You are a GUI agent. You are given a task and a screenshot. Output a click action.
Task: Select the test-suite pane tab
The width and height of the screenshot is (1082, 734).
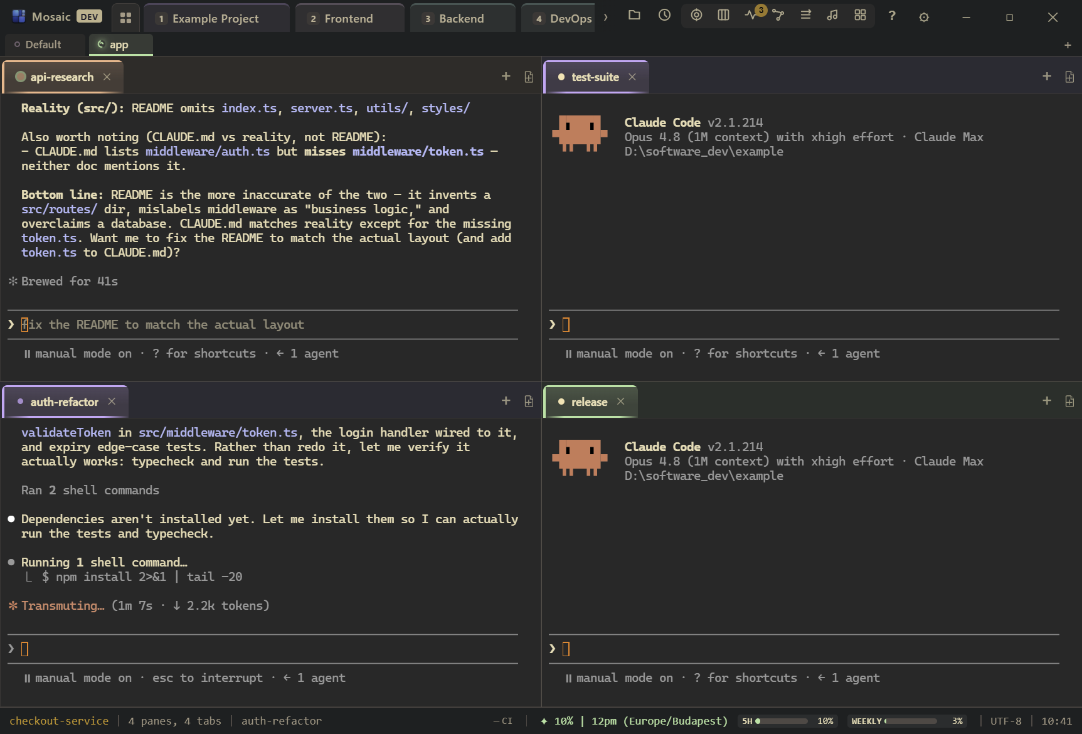(595, 77)
